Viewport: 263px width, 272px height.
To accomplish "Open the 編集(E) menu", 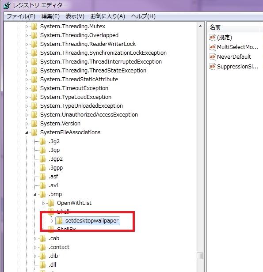I will tap(50, 16).
